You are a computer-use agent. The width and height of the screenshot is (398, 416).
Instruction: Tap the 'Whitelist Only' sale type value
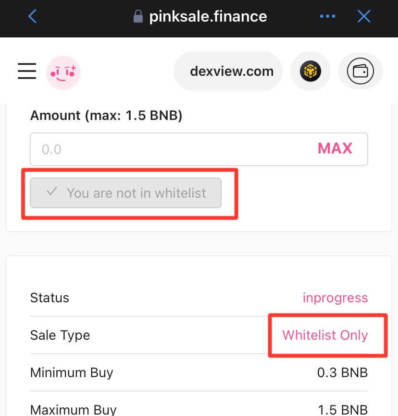pos(325,335)
